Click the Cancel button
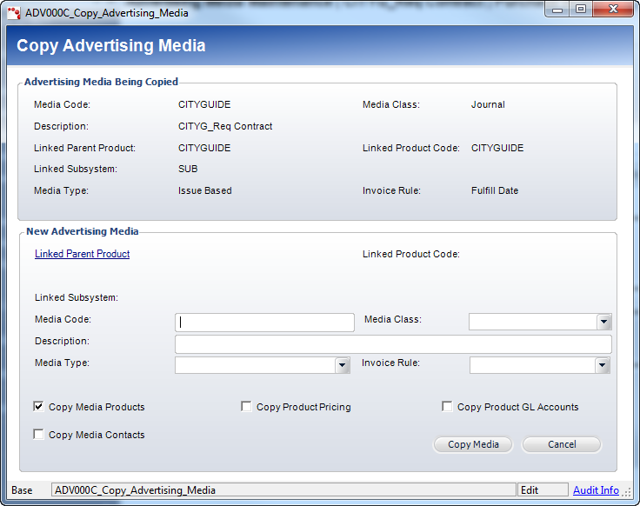Screen dimensions: 640x506 [562, 444]
